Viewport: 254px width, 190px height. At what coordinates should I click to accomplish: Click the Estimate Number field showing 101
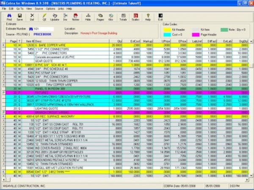[x=44, y=29]
